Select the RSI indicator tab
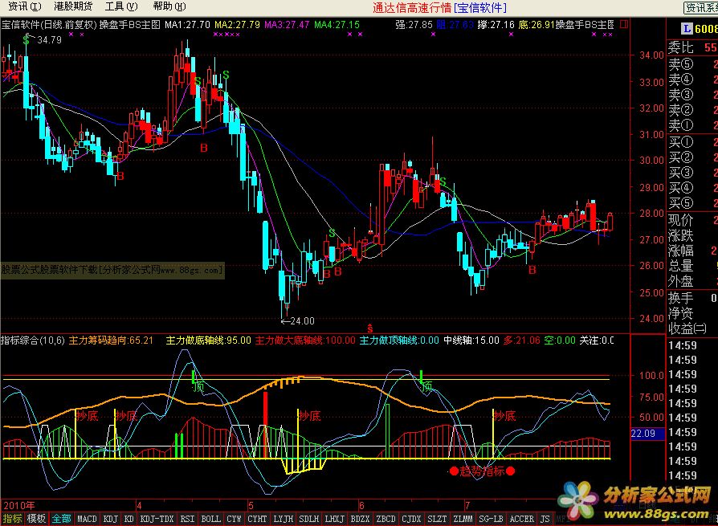The height and width of the screenshot is (526, 718). pos(187,519)
